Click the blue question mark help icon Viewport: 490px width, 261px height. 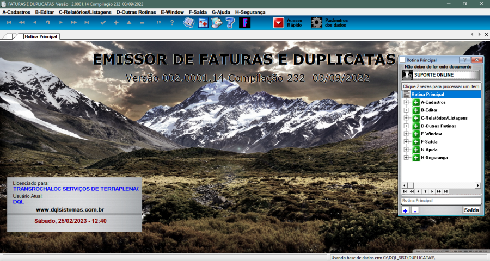click(230, 22)
